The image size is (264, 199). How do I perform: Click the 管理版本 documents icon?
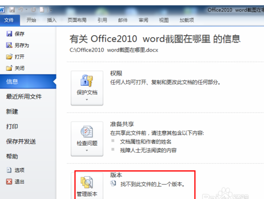(x=87, y=182)
